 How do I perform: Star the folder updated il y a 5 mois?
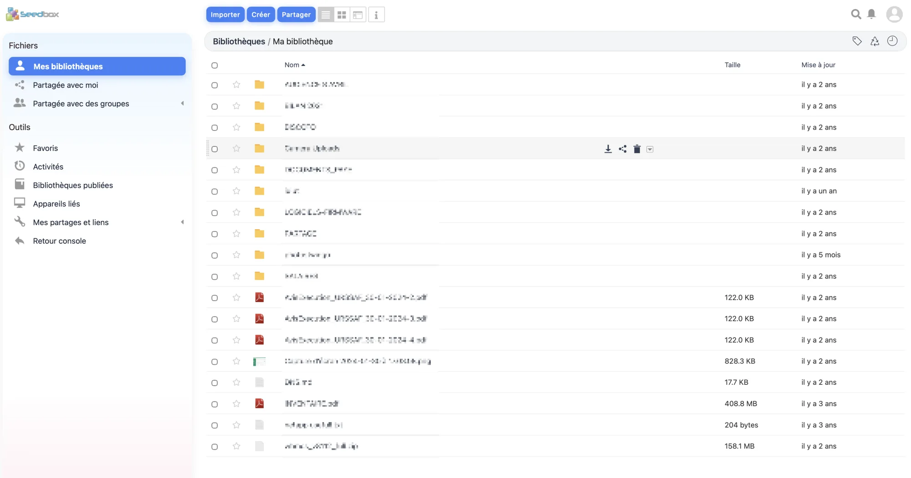(236, 255)
